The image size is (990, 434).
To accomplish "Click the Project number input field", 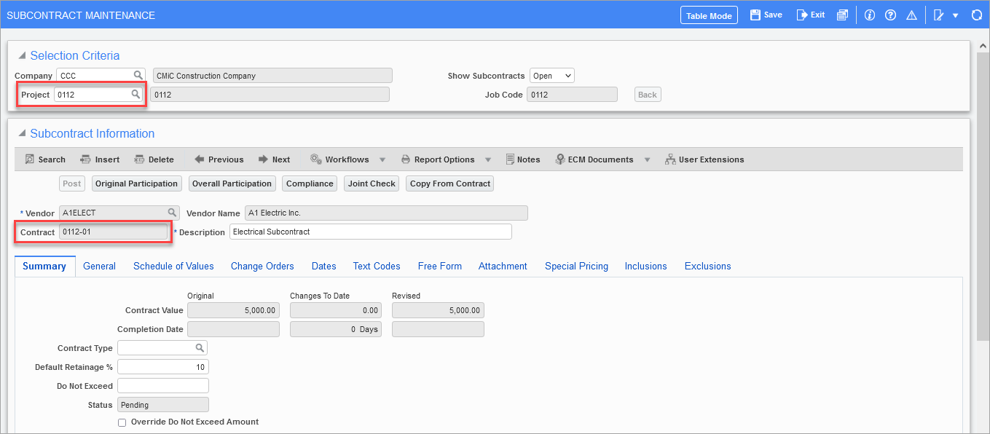I will 98,95.
